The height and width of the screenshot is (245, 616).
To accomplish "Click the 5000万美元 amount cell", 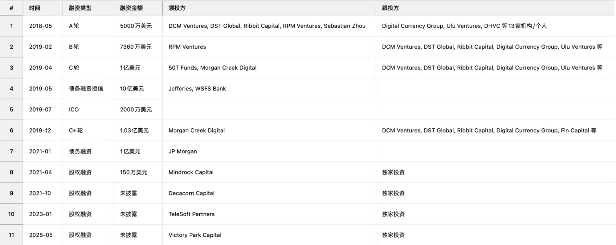I will pos(138,26).
